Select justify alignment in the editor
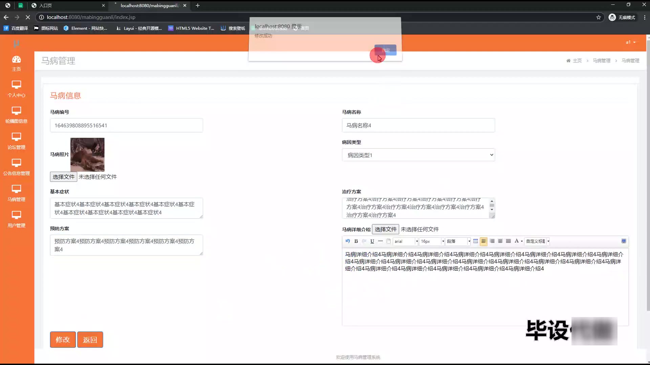Image resolution: width=650 pixels, height=365 pixels. [508, 241]
